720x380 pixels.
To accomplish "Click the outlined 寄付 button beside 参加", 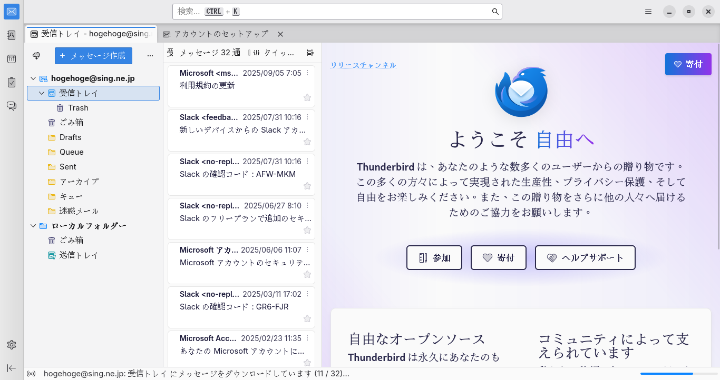I will click(499, 258).
